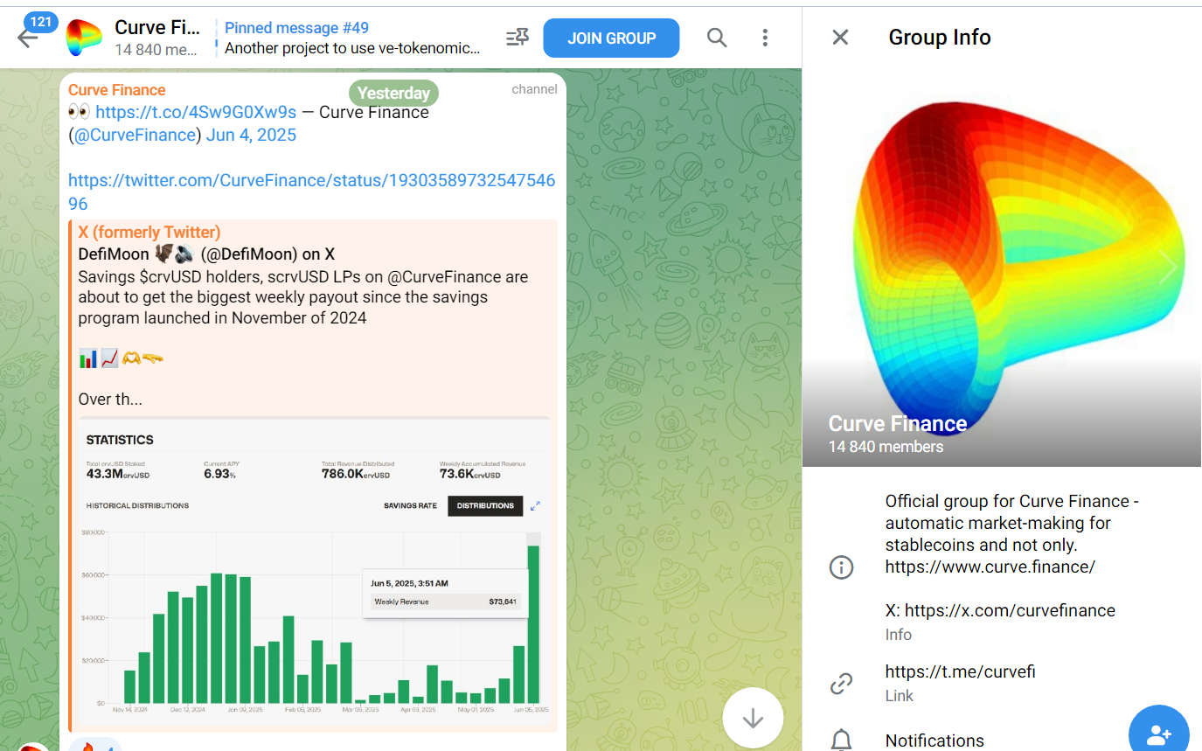
Task: Click the 14 840 members text in Group Info
Action: tap(886, 447)
